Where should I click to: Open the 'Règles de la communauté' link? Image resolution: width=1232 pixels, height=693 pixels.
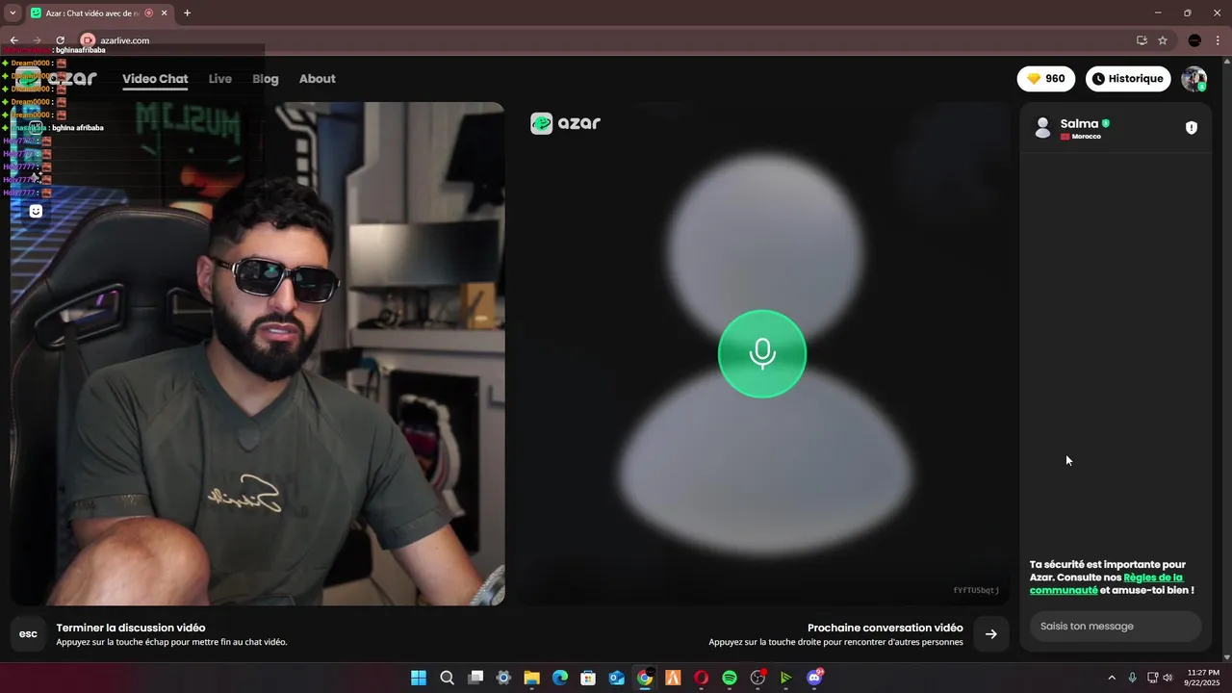pos(1107,583)
